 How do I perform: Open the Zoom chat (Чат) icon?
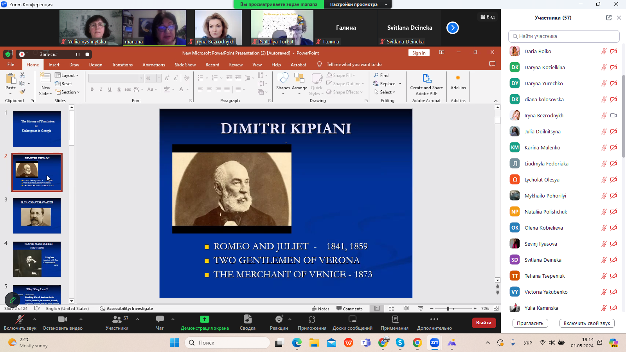160,320
